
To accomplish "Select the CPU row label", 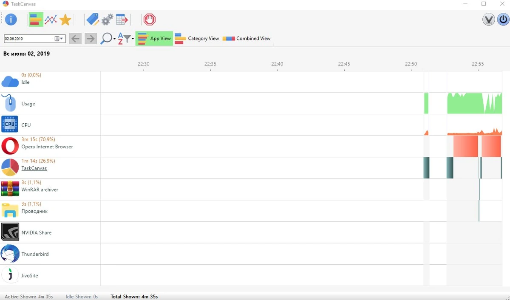I will coord(26,125).
